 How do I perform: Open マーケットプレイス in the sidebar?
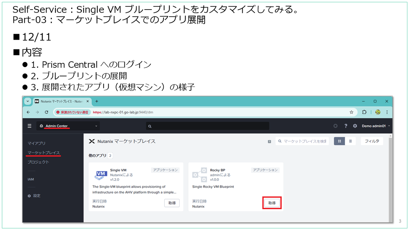point(44,153)
